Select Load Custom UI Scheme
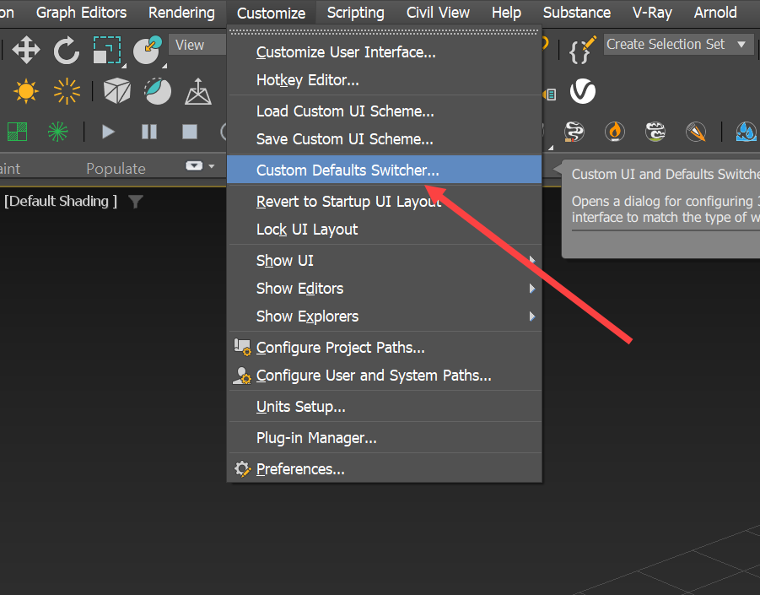Image resolution: width=760 pixels, height=595 pixels. click(x=385, y=111)
